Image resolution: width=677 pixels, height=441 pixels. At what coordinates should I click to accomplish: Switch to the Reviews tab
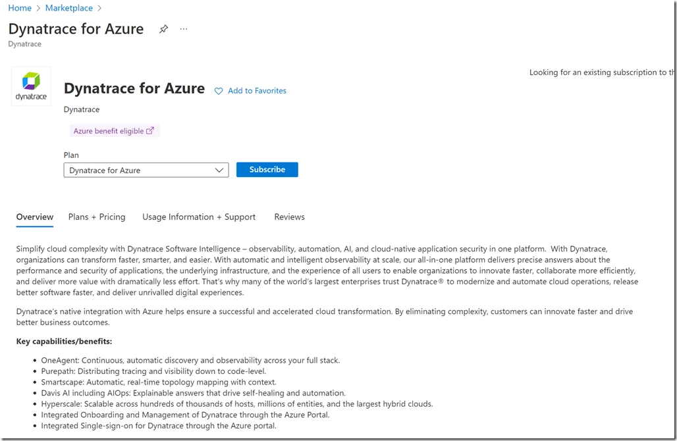pos(289,217)
